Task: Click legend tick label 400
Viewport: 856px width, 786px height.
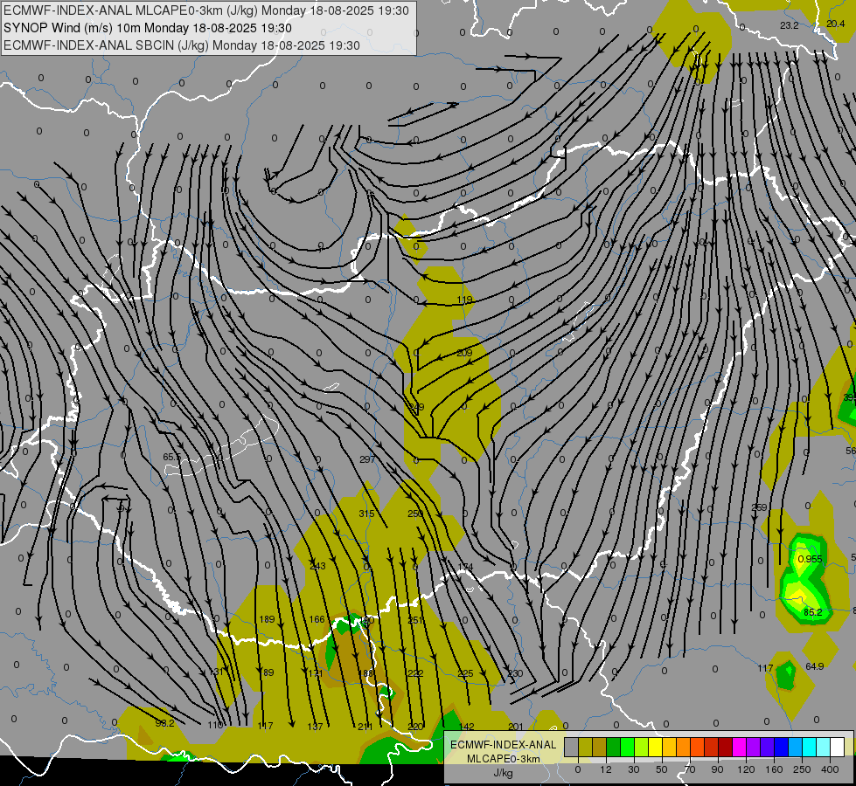Action: click(x=830, y=769)
